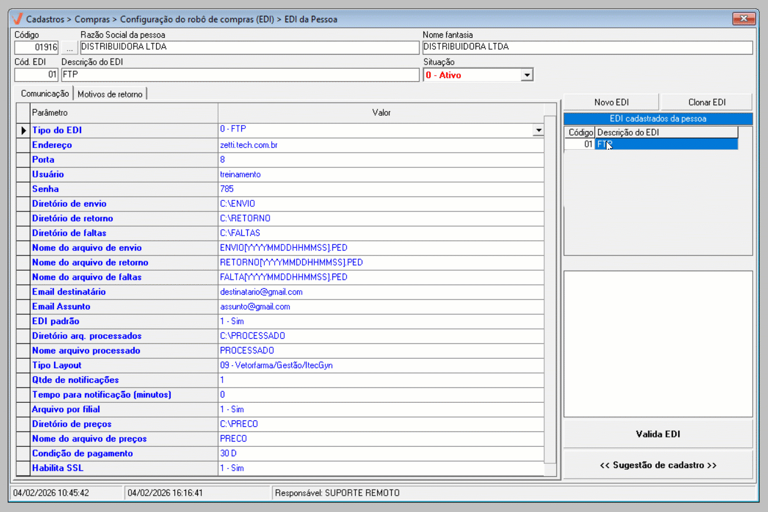Click the Habilita SSL value cell
Image resolution: width=768 pixels, height=512 pixels.
point(380,468)
